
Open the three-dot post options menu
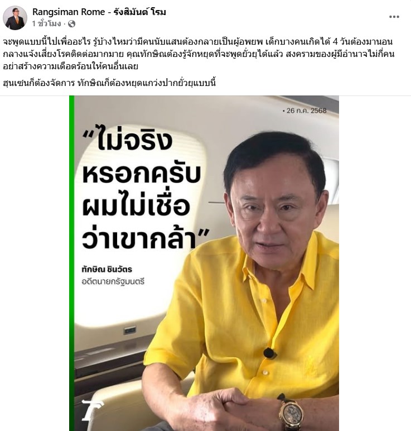click(394, 17)
